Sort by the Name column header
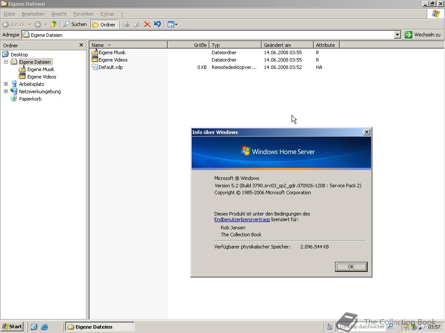Viewport: 445px width, 333px height. [x=129, y=45]
